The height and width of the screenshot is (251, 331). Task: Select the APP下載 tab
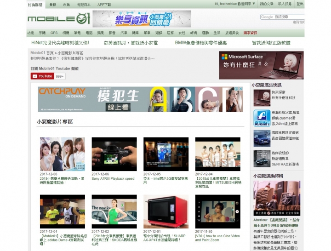pyautogui.click(x=104, y=5)
